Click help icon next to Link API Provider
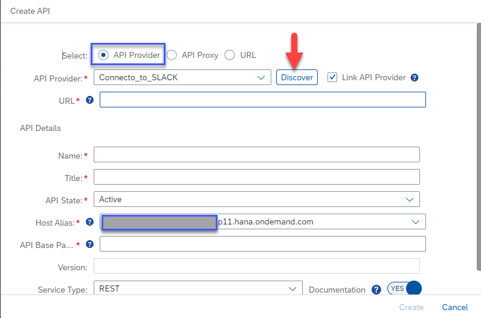This screenshot has height=318, width=481. pos(415,78)
